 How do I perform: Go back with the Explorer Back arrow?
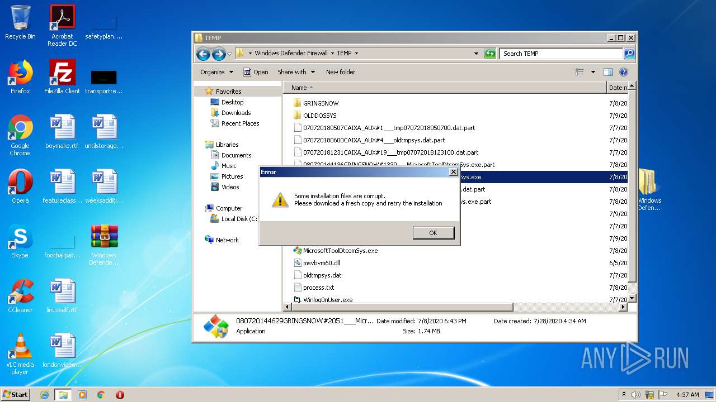click(x=204, y=54)
